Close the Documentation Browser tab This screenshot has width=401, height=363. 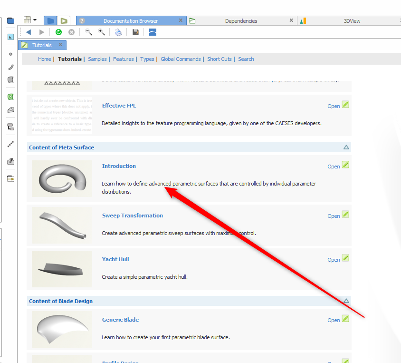pyautogui.click(x=181, y=20)
